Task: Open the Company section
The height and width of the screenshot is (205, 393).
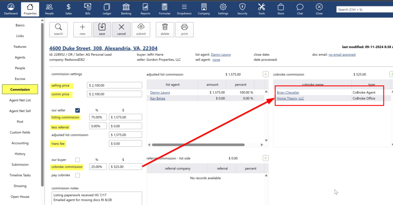Action: [204, 9]
